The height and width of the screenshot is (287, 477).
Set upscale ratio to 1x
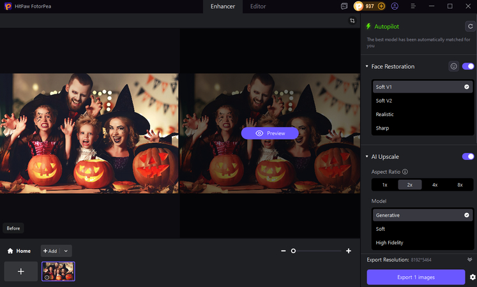385,185
